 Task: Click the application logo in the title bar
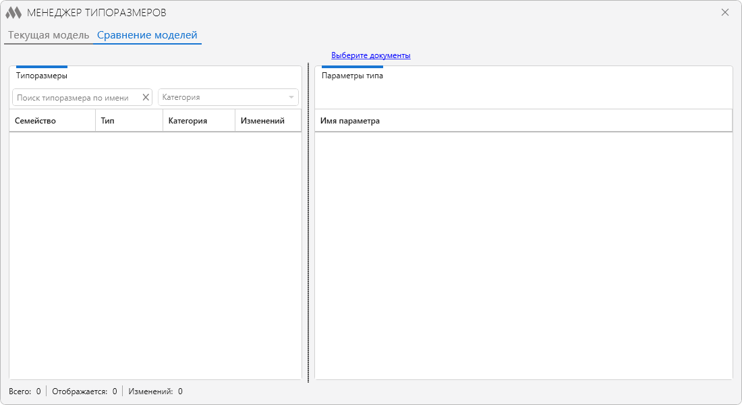pos(13,13)
